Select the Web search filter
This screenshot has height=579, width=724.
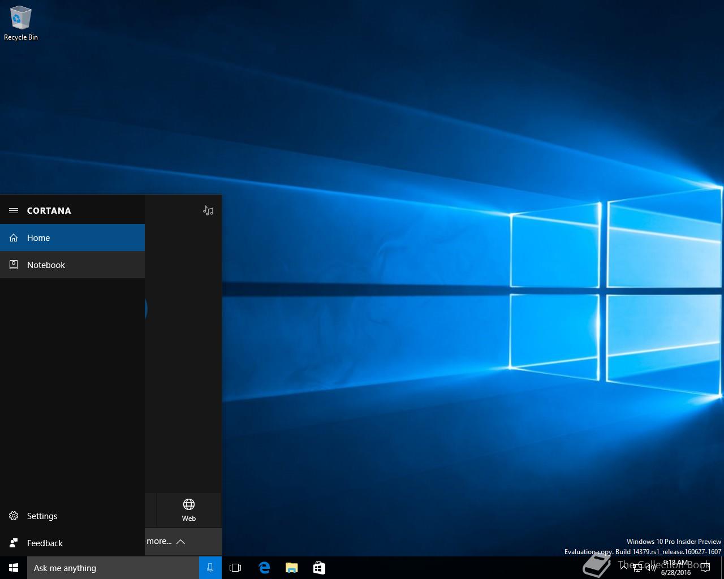[x=189, y=509]
